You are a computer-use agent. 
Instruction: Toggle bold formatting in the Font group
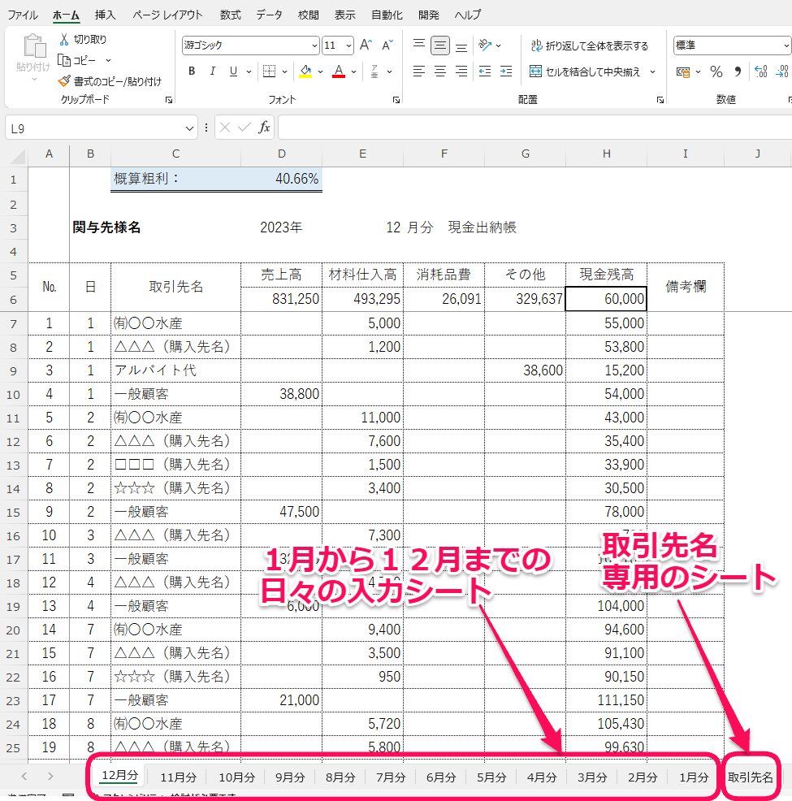coord(192,71)
